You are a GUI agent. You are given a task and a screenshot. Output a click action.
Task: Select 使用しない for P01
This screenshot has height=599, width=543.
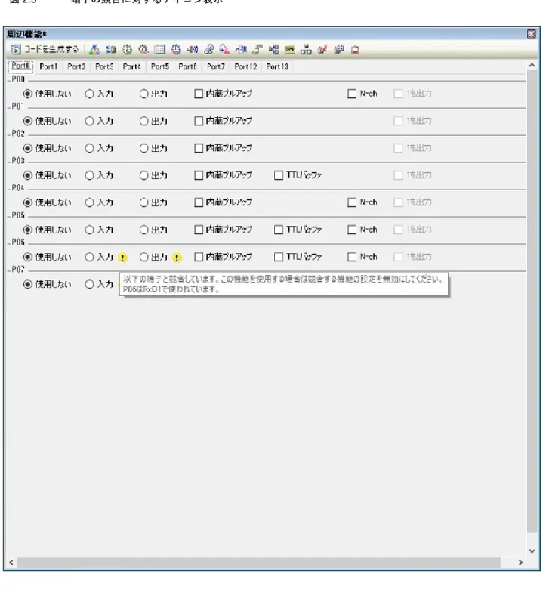point(47,121)
